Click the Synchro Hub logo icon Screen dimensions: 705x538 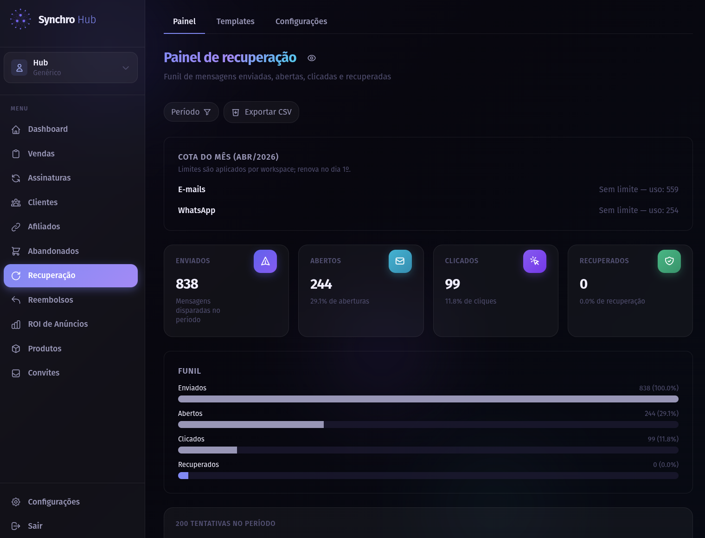pos(20,19)
